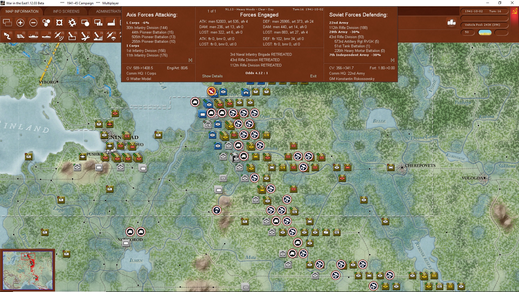
Task: Click the 44th Pioneer Battalion (15) entry
Action: point(152,32)
